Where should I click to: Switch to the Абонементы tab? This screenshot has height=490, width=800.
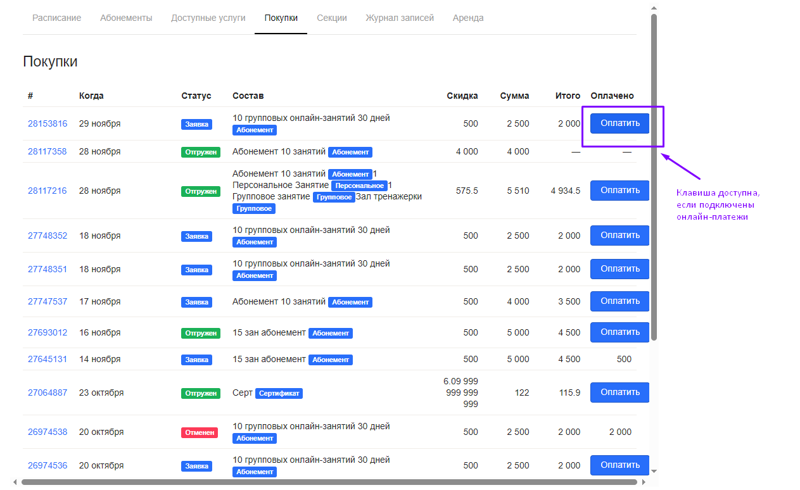click(x=126, y=18)
